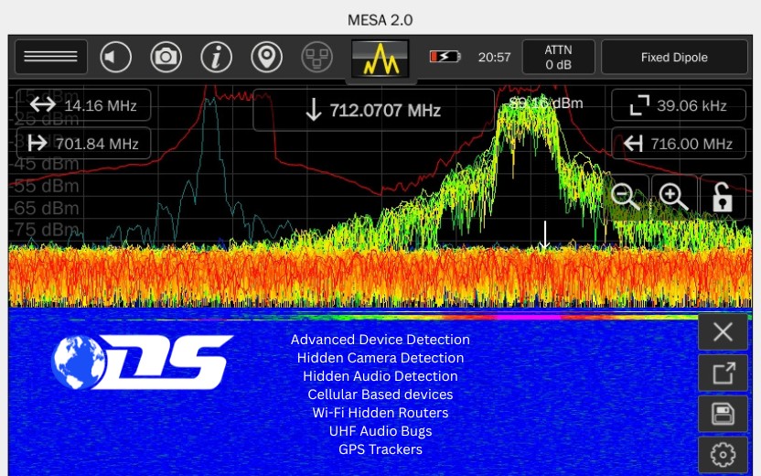Viewport: 761px width, 476px height.
Task: Tap the location pin icon
Action: pos(266,57)
